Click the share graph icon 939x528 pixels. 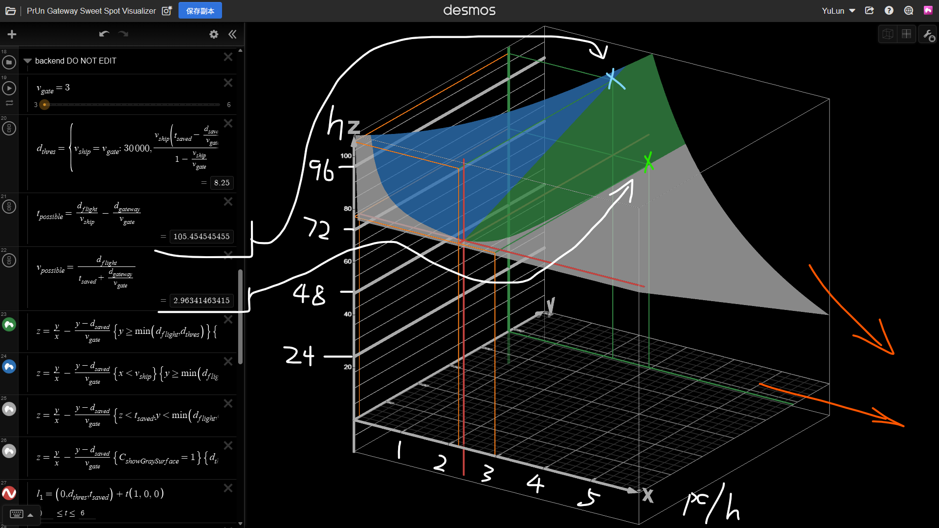click(x=869, y=10)
